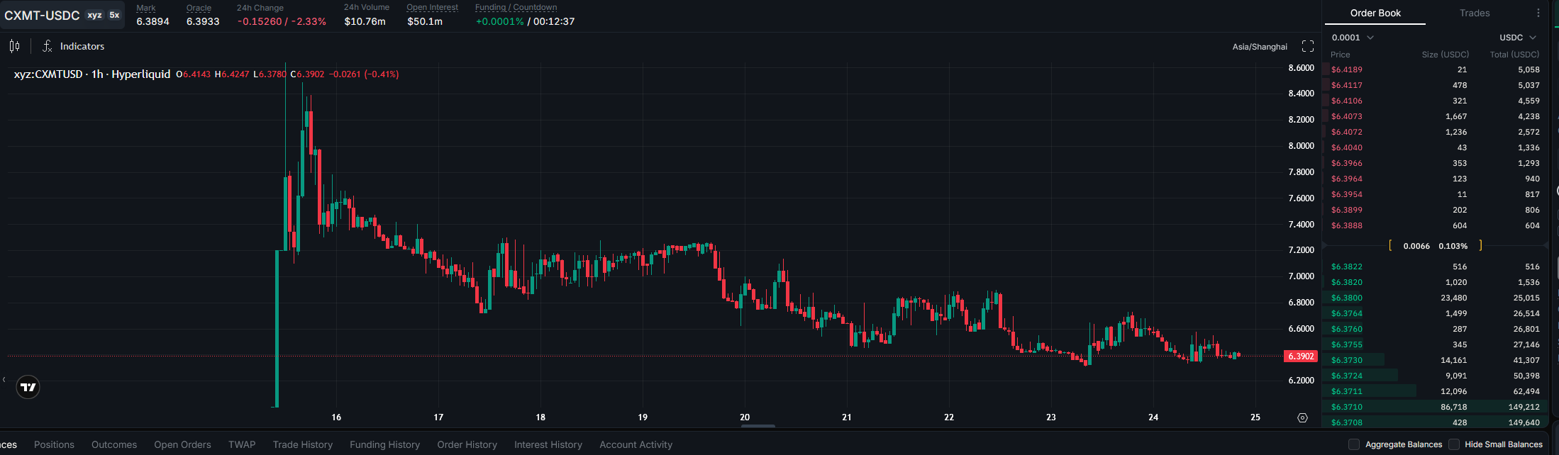Open the Funding History tab
This screenshot has height=455, width=1559.
point(384,444)
